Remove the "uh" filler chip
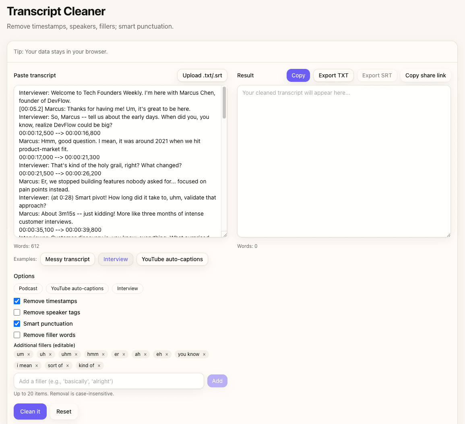Viewport: 465px width, 424px height. pos(50,354)
